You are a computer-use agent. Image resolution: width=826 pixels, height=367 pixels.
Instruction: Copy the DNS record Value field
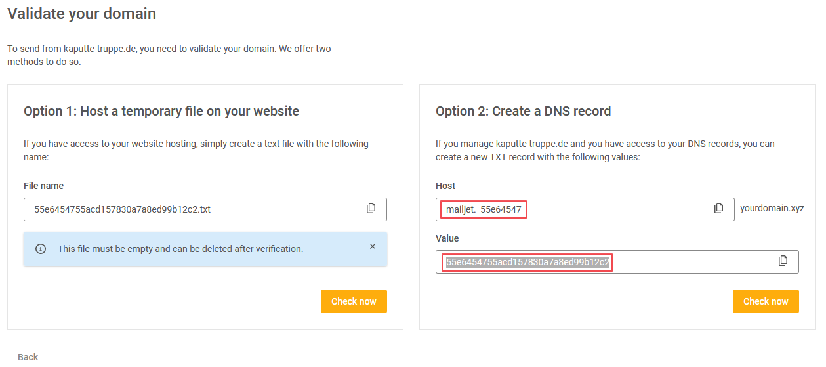click(x=783, y=261)
